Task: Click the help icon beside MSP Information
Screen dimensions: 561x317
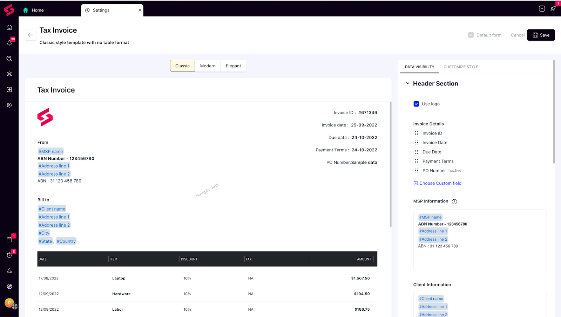Action: pos(454,201)
